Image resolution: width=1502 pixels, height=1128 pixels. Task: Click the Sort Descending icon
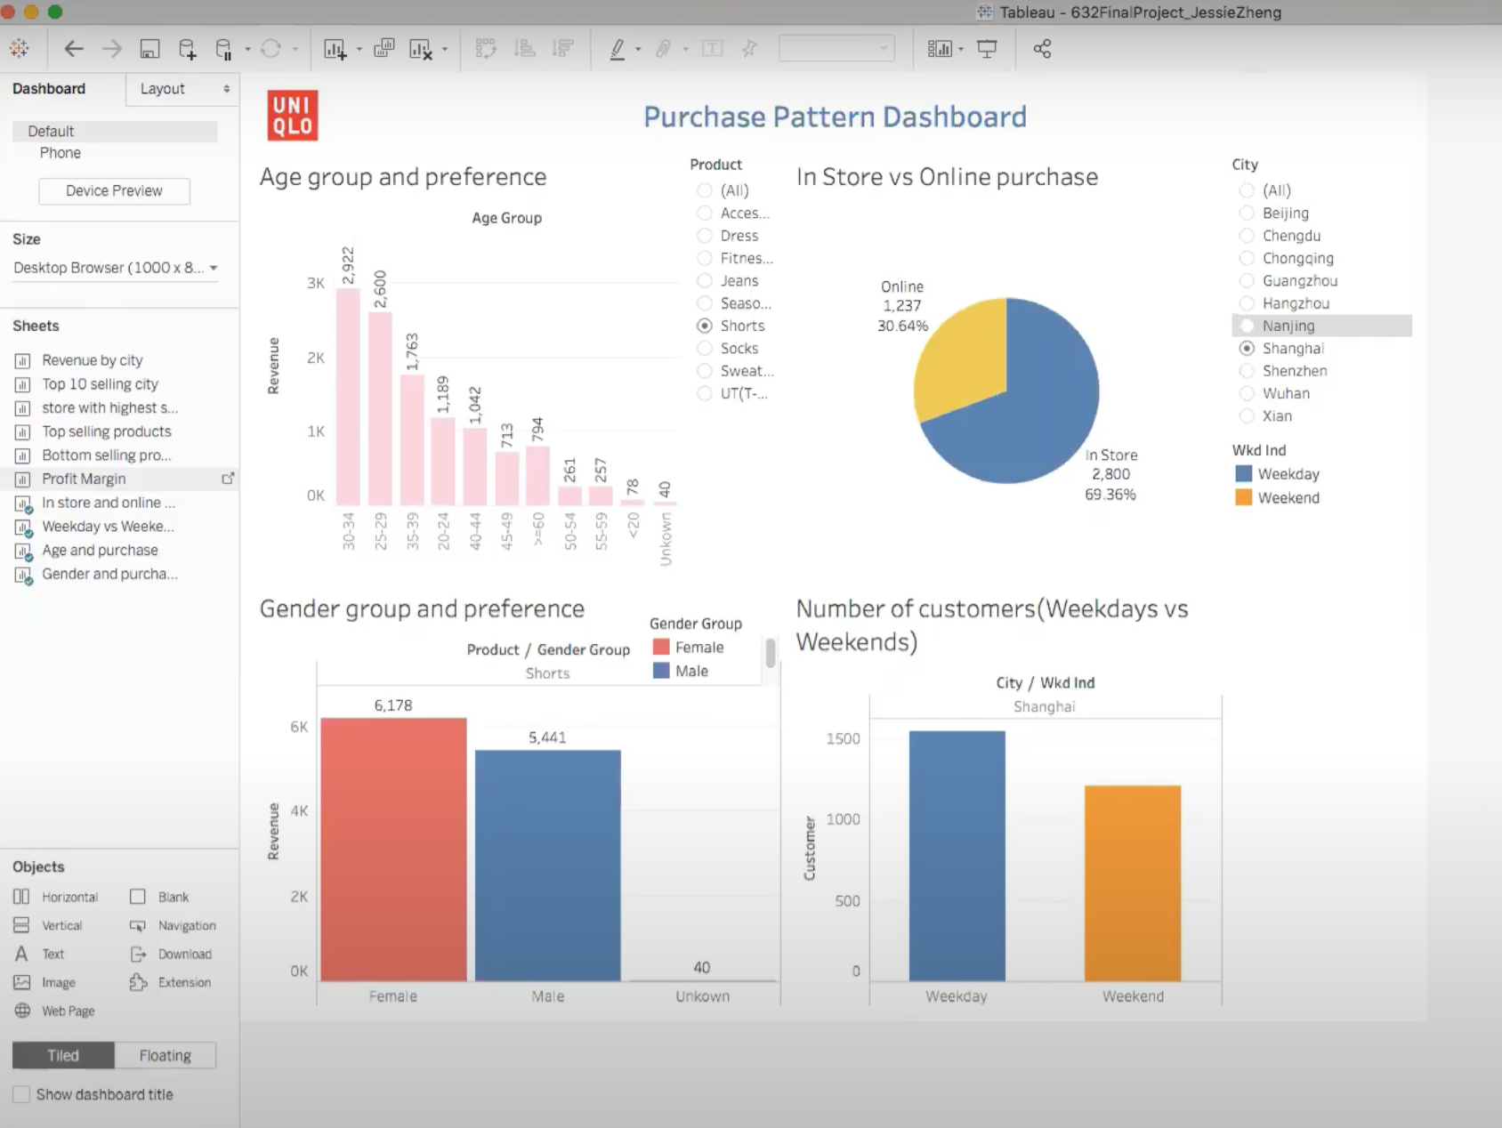[x=562, y=48]
